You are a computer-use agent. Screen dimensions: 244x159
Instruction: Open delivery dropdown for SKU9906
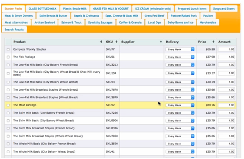[x=180, y=121]
